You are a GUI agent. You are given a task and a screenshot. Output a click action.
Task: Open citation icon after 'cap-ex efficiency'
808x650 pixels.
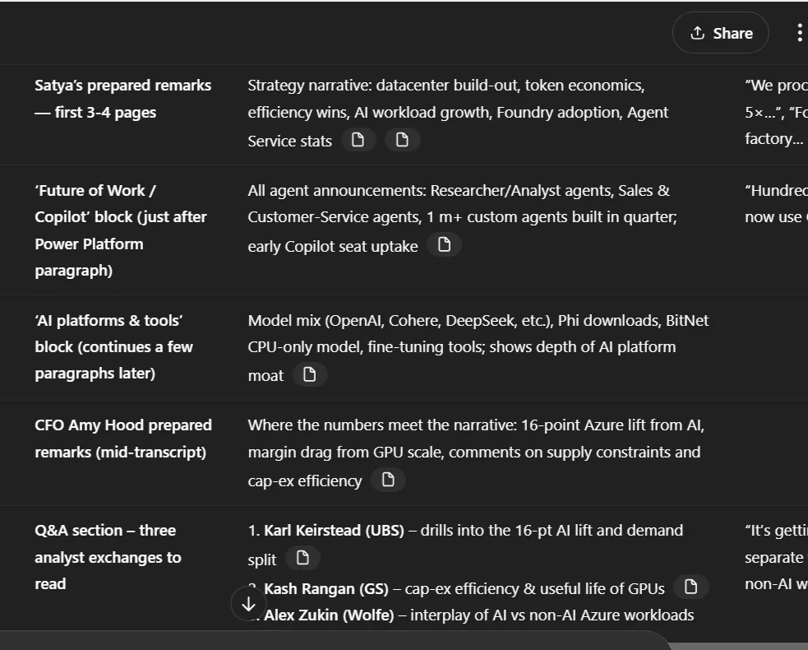coord(388,480)
